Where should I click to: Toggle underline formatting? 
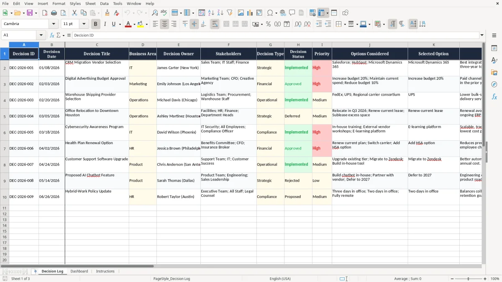pyautogui.click(x=113, y=24)
